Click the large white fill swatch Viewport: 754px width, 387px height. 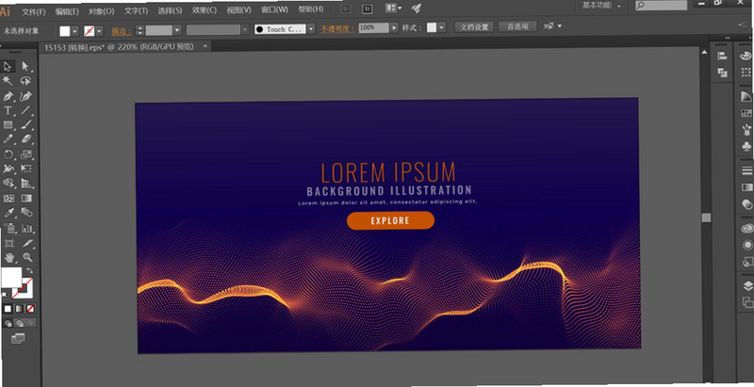click(x=10, y=278)
